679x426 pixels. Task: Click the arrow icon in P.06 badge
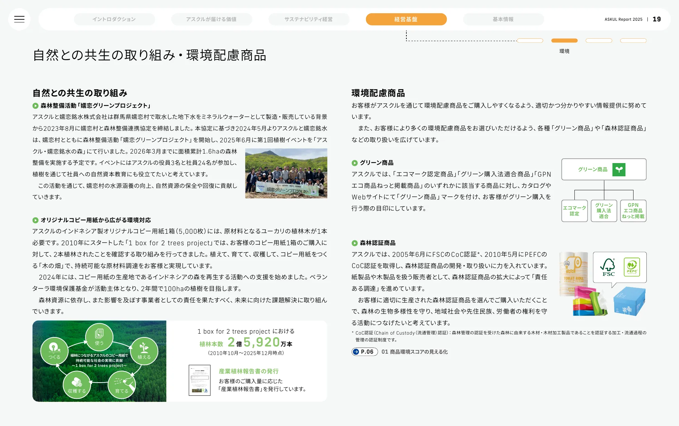point(356,352)
